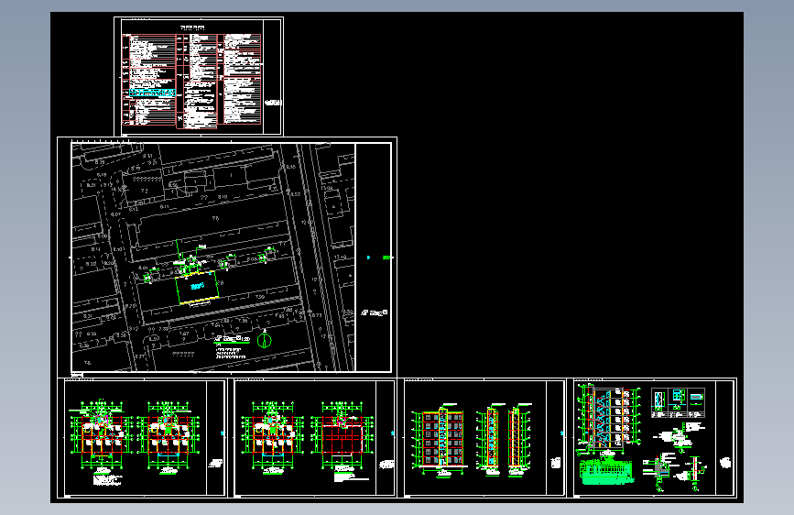
Task: Click the site plan title label below map
Action: 232,339
